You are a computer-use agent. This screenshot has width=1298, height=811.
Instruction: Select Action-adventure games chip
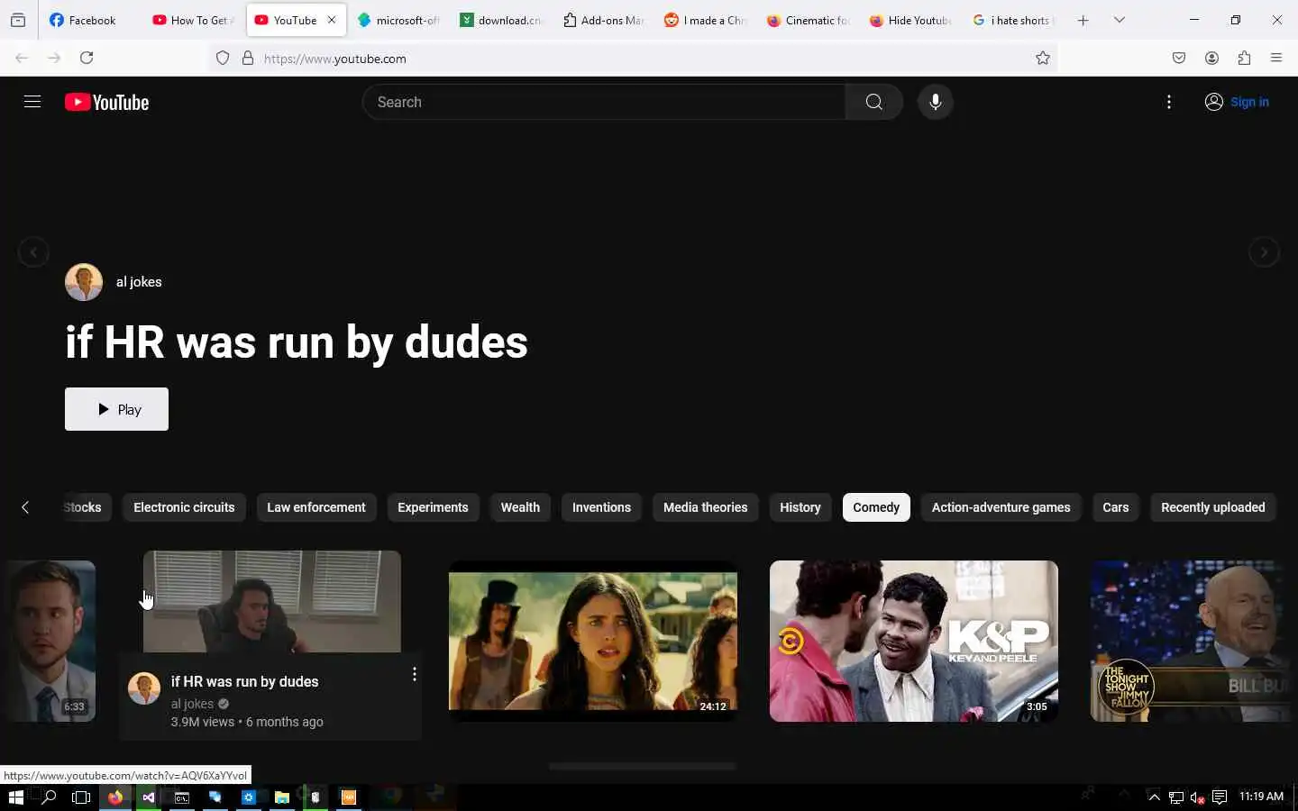pos(1001,507)
